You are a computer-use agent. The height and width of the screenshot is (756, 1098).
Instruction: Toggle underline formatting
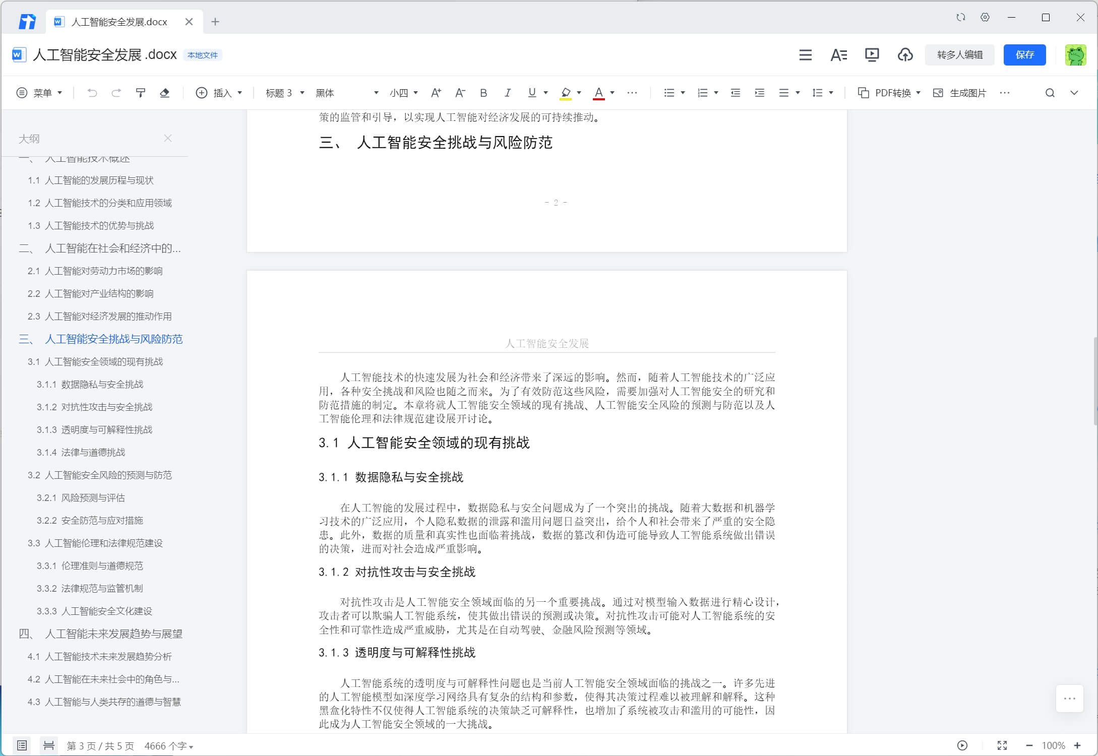tap(532, 93)
